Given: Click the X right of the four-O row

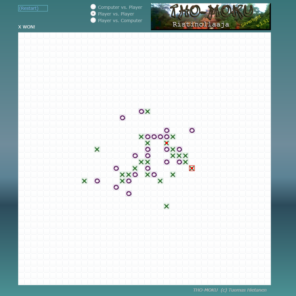Looking at the screenshot, I should (x=173, y=137).
